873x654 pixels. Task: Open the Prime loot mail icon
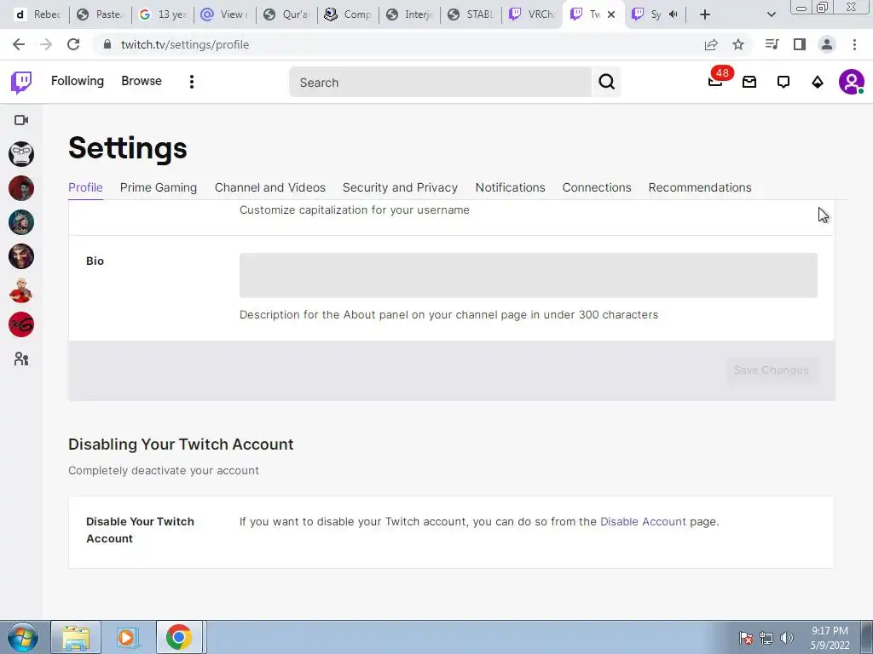[x=749, y=82]
